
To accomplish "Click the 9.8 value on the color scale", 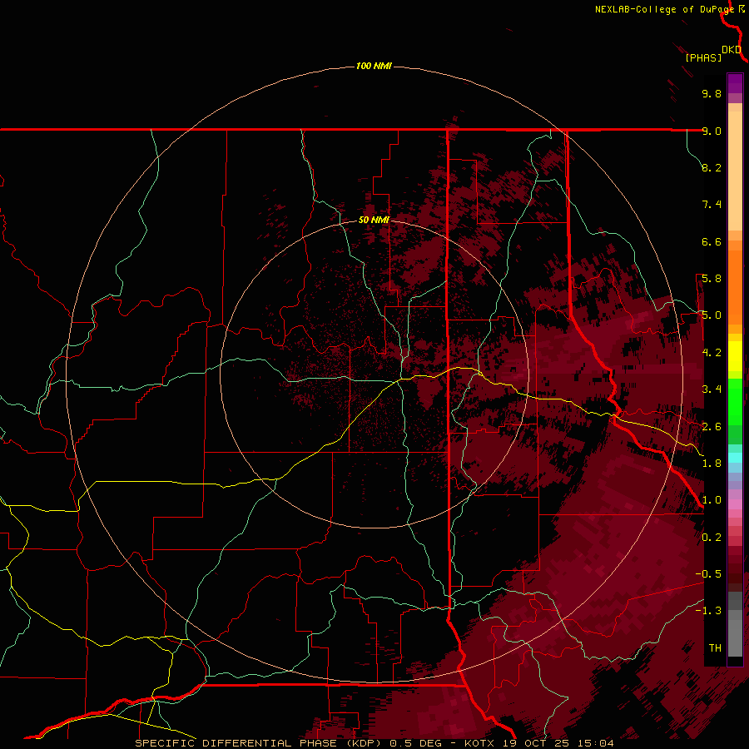I will point(712,93).
